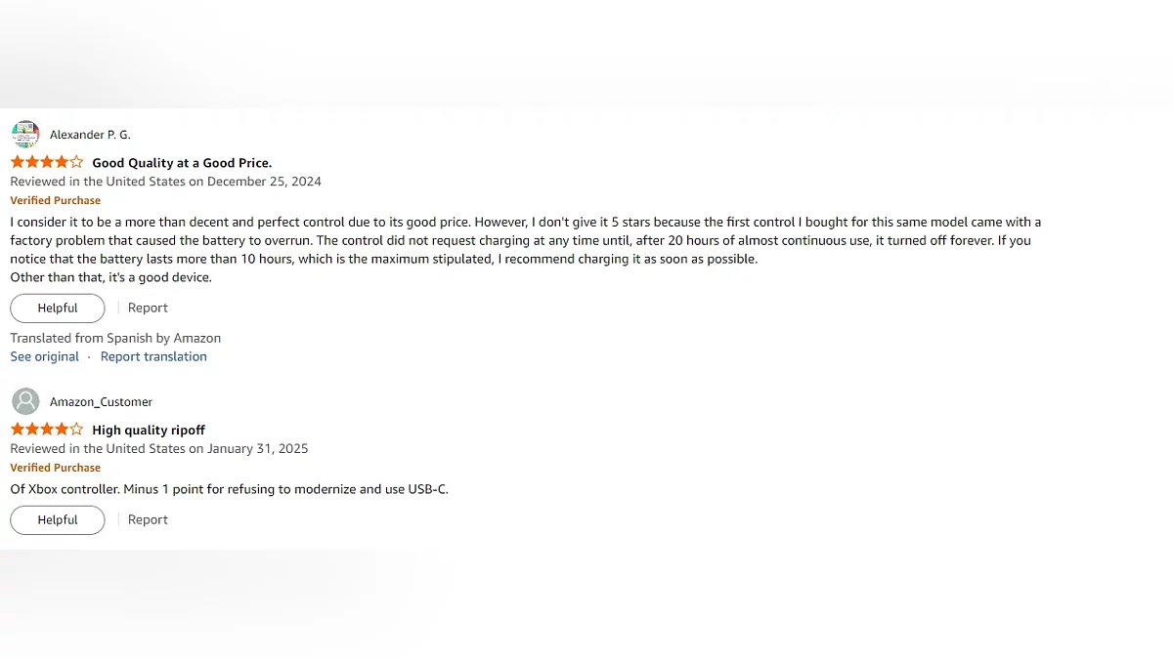1173x659 pixels.
Task: Click the "Translated from Spanish by Amazon" note
Action: [x=115, y=338]
